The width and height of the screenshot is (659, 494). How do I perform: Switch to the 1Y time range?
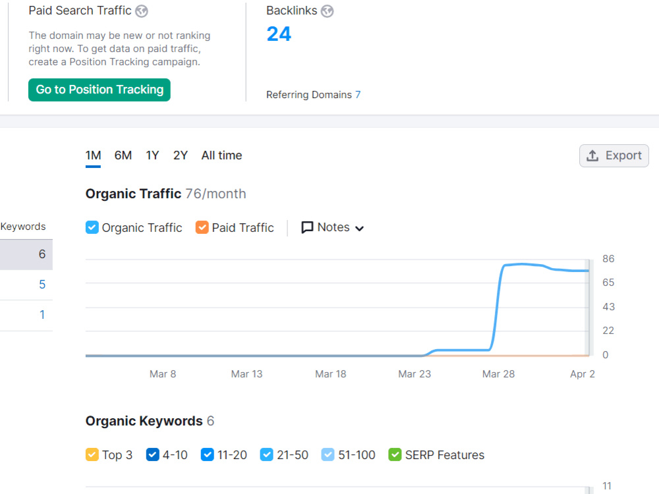click(153, 156)
